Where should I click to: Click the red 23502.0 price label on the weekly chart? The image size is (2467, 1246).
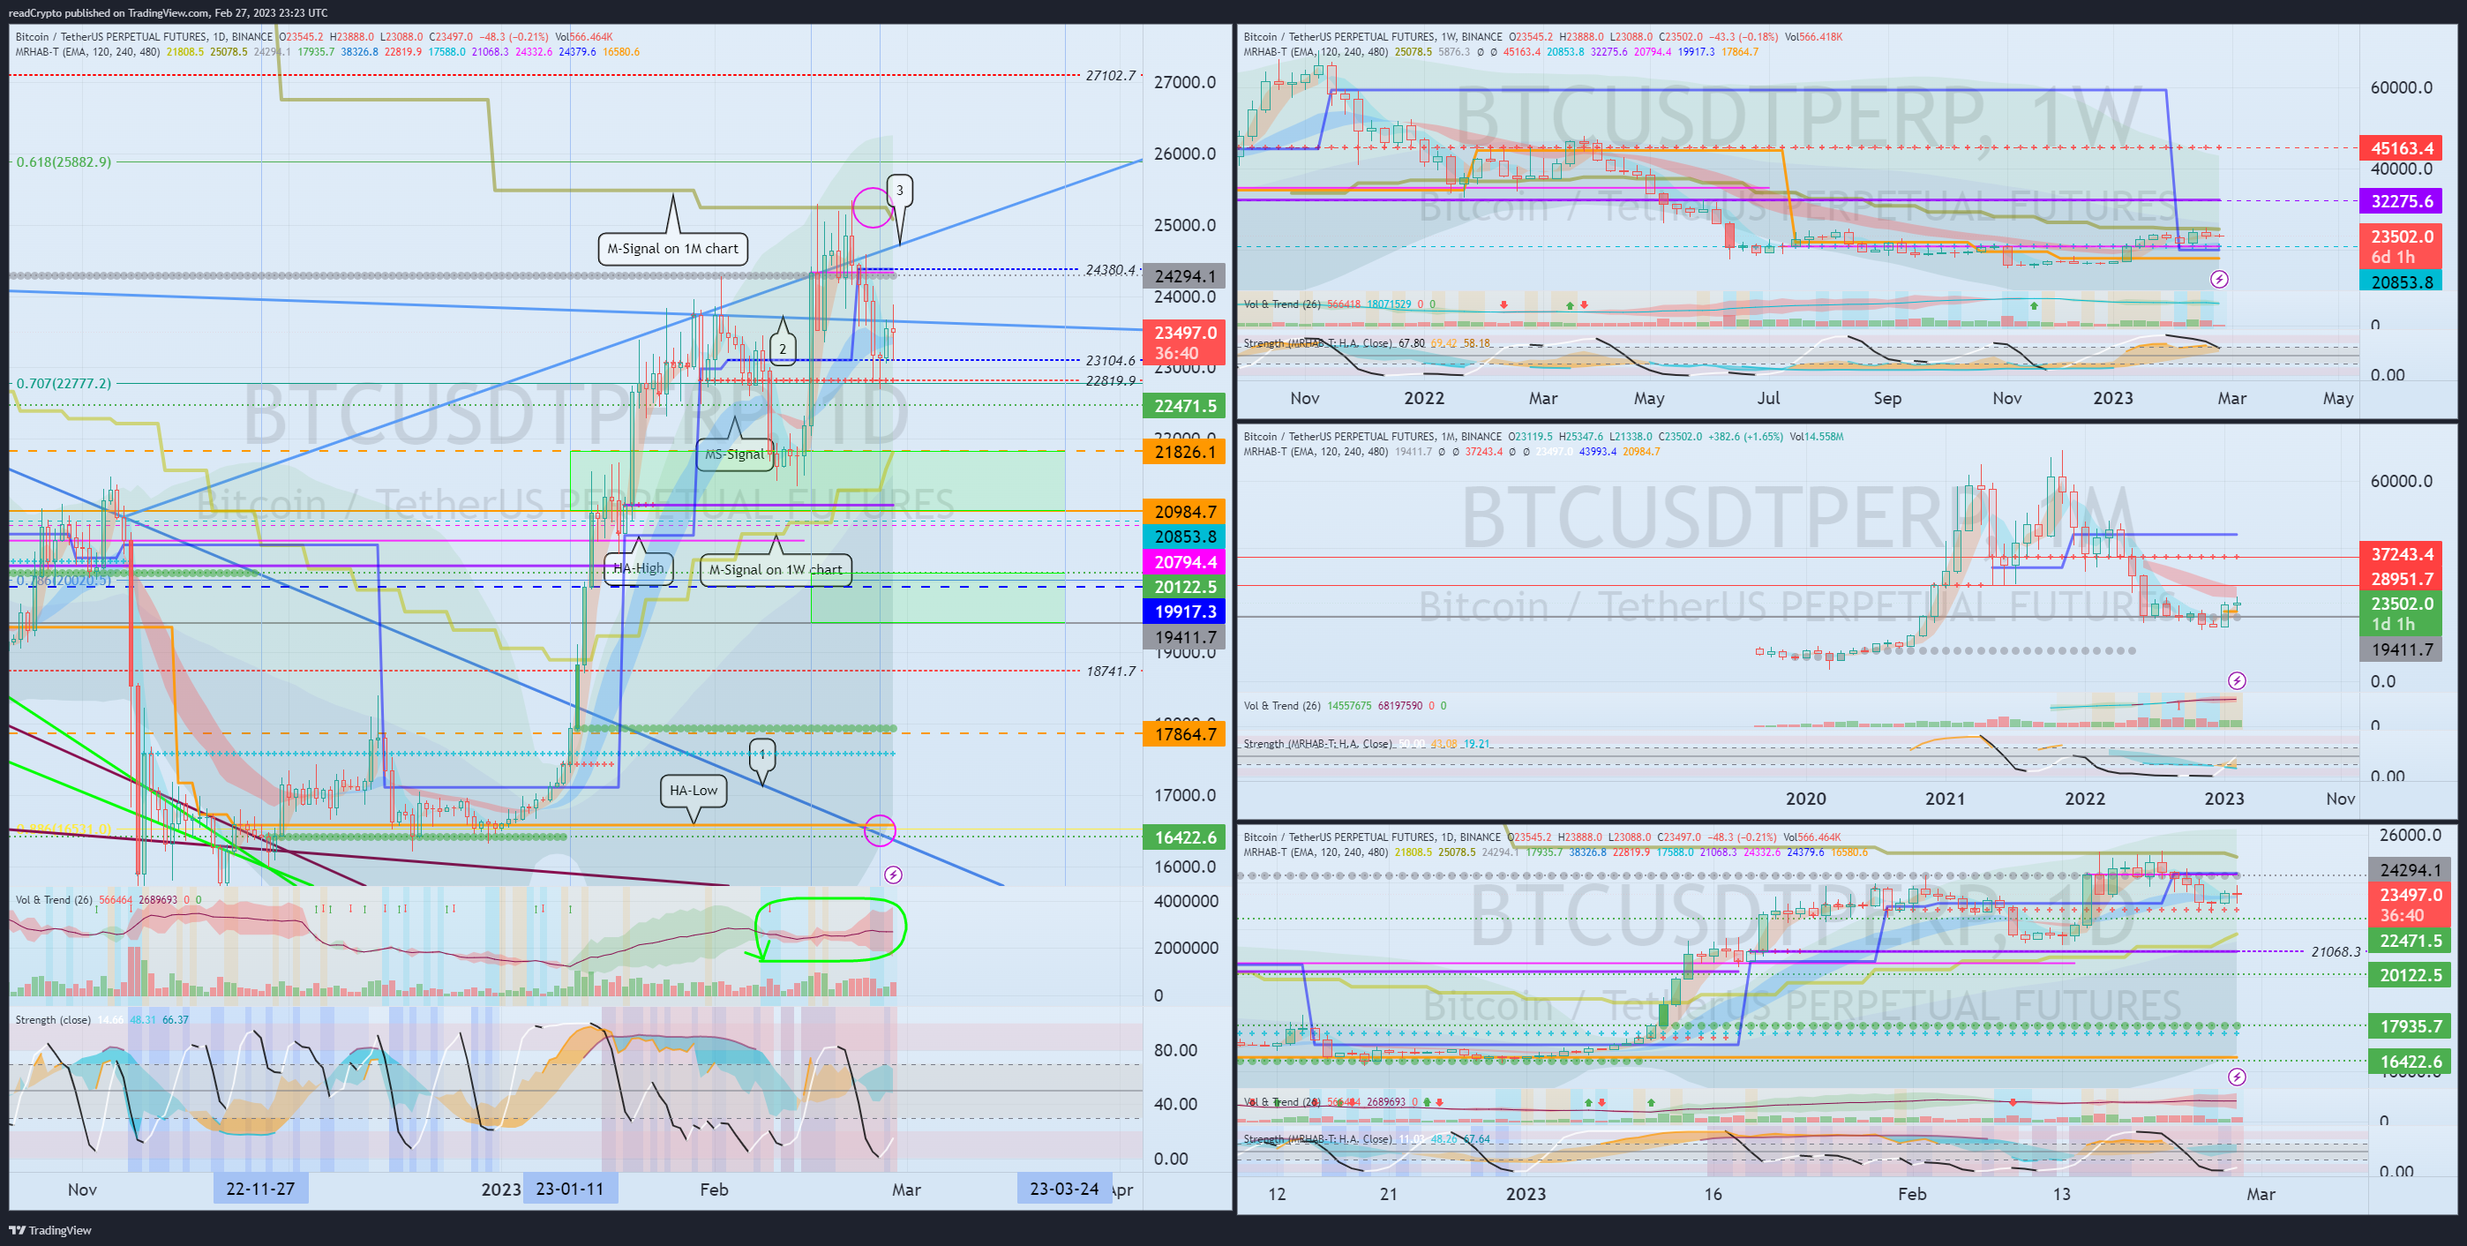point(2401,246)
